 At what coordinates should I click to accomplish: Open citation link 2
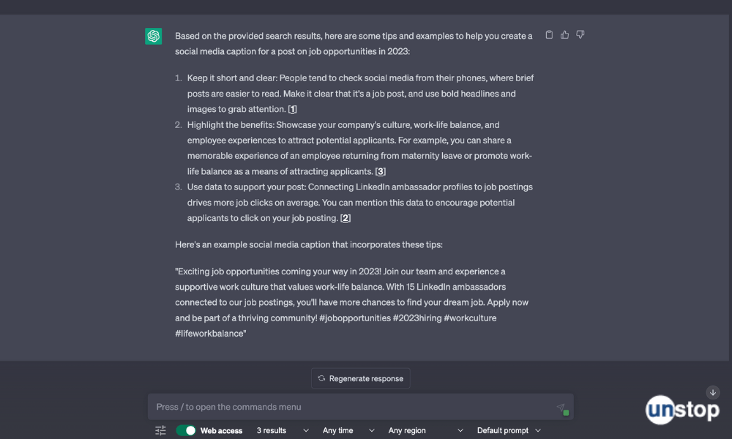[x=344, y=217]
